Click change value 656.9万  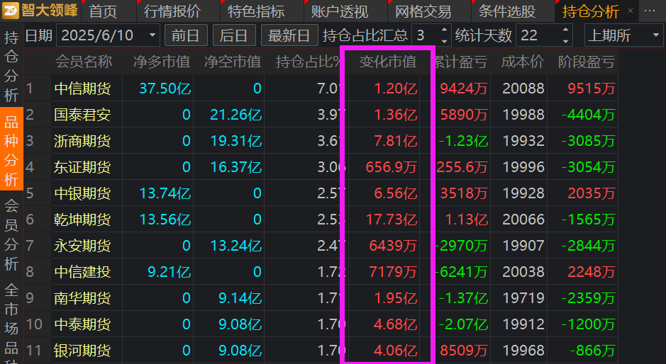pos(392,167)
